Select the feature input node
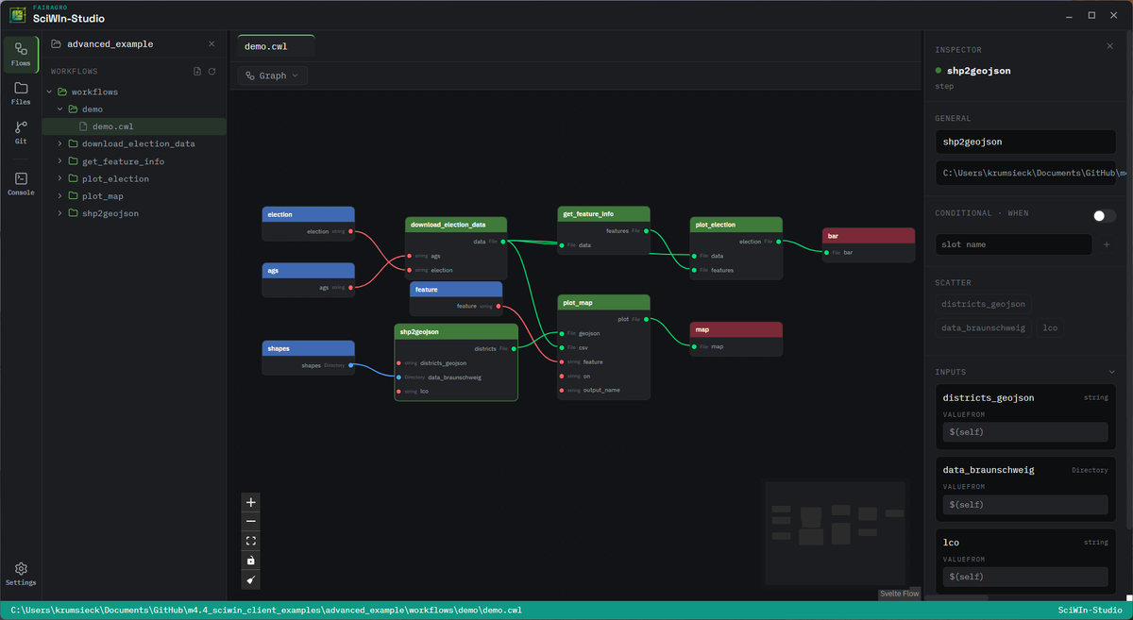Screen dimensions: 1133x620 [456, 298]
